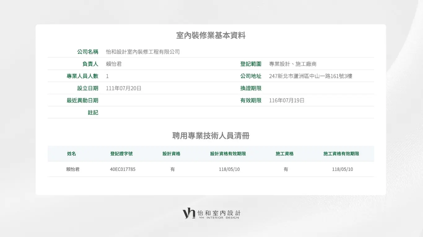423x237 pixels.
Task: Select company name 怡和設計室內裝修工程有限公司
Action: [x=143, y=52]
